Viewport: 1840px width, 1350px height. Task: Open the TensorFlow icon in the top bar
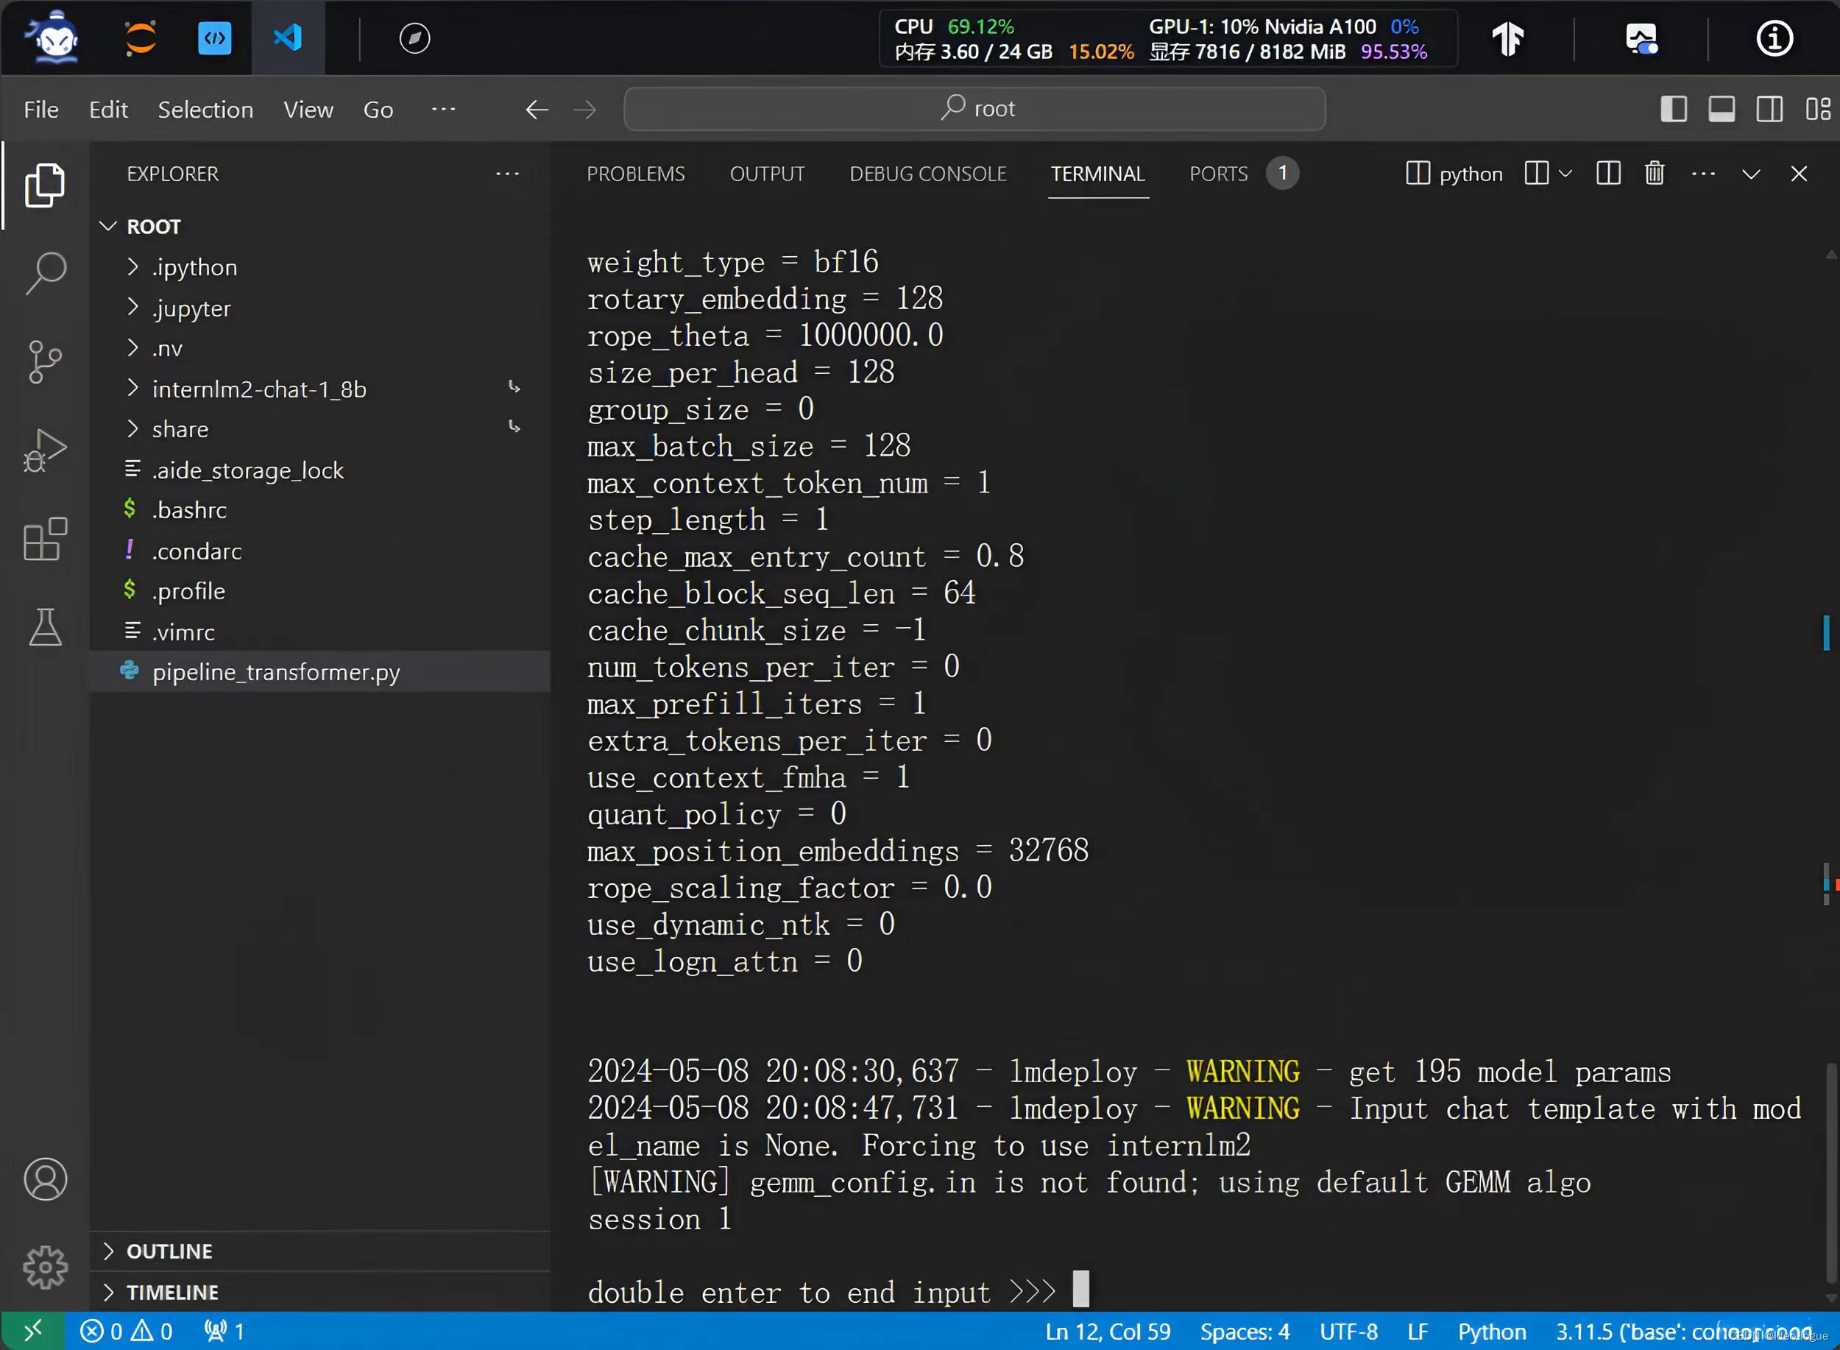click(1507, 38)
